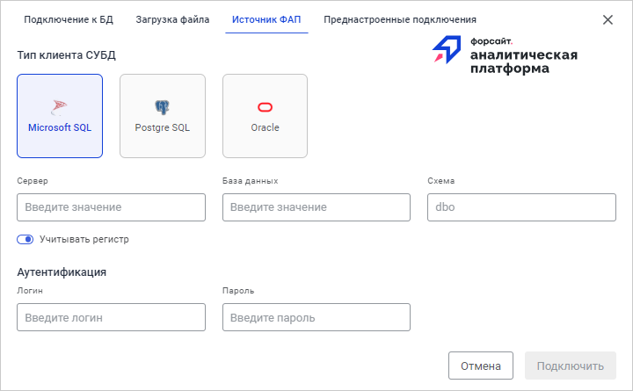The height and width of the screenshot is (391, 633).
Task: Choose the Postgre SQL elephant icon
Action: click(x=162, y=106)
